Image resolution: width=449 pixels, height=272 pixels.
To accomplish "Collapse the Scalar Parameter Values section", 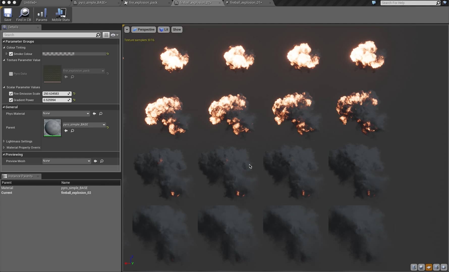I will pos(4,87).
